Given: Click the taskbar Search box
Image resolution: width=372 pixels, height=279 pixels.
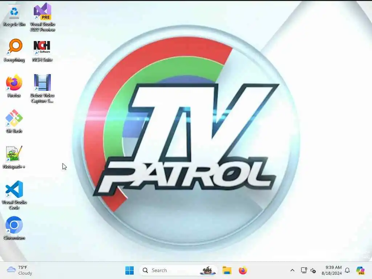Looking at the screenshot, I should [x=178, y=270].
